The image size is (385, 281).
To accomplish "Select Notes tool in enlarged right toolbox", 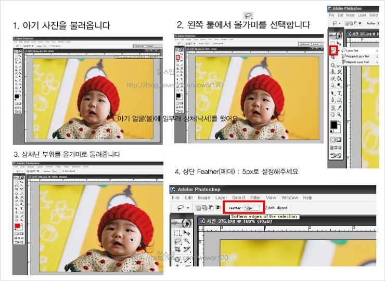I will click(332, 108).
